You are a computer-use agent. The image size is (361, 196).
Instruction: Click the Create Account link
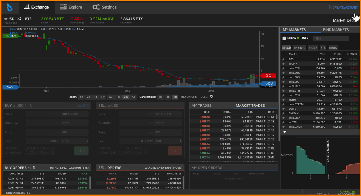(x=345, y=8)
